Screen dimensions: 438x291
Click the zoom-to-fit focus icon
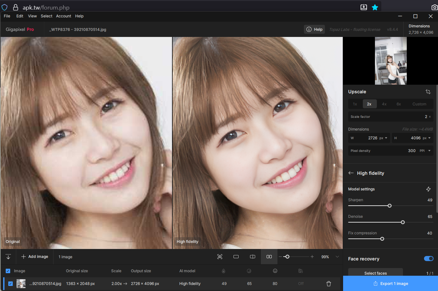[x=220, y=257]
